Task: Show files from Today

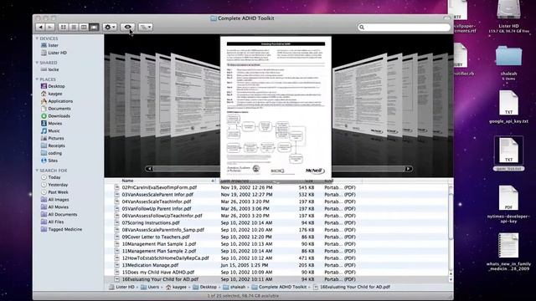Action: click(50, 177)
